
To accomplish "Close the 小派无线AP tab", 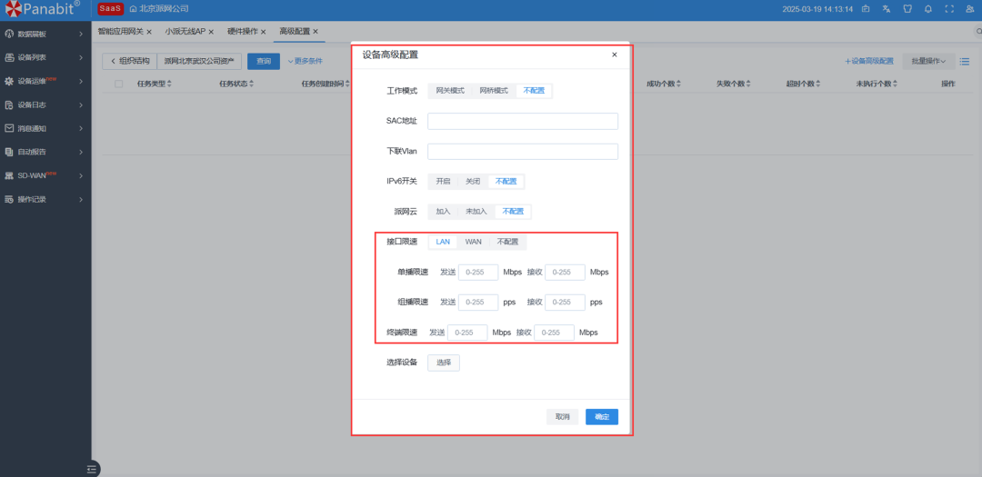I will tap(211, 31).
